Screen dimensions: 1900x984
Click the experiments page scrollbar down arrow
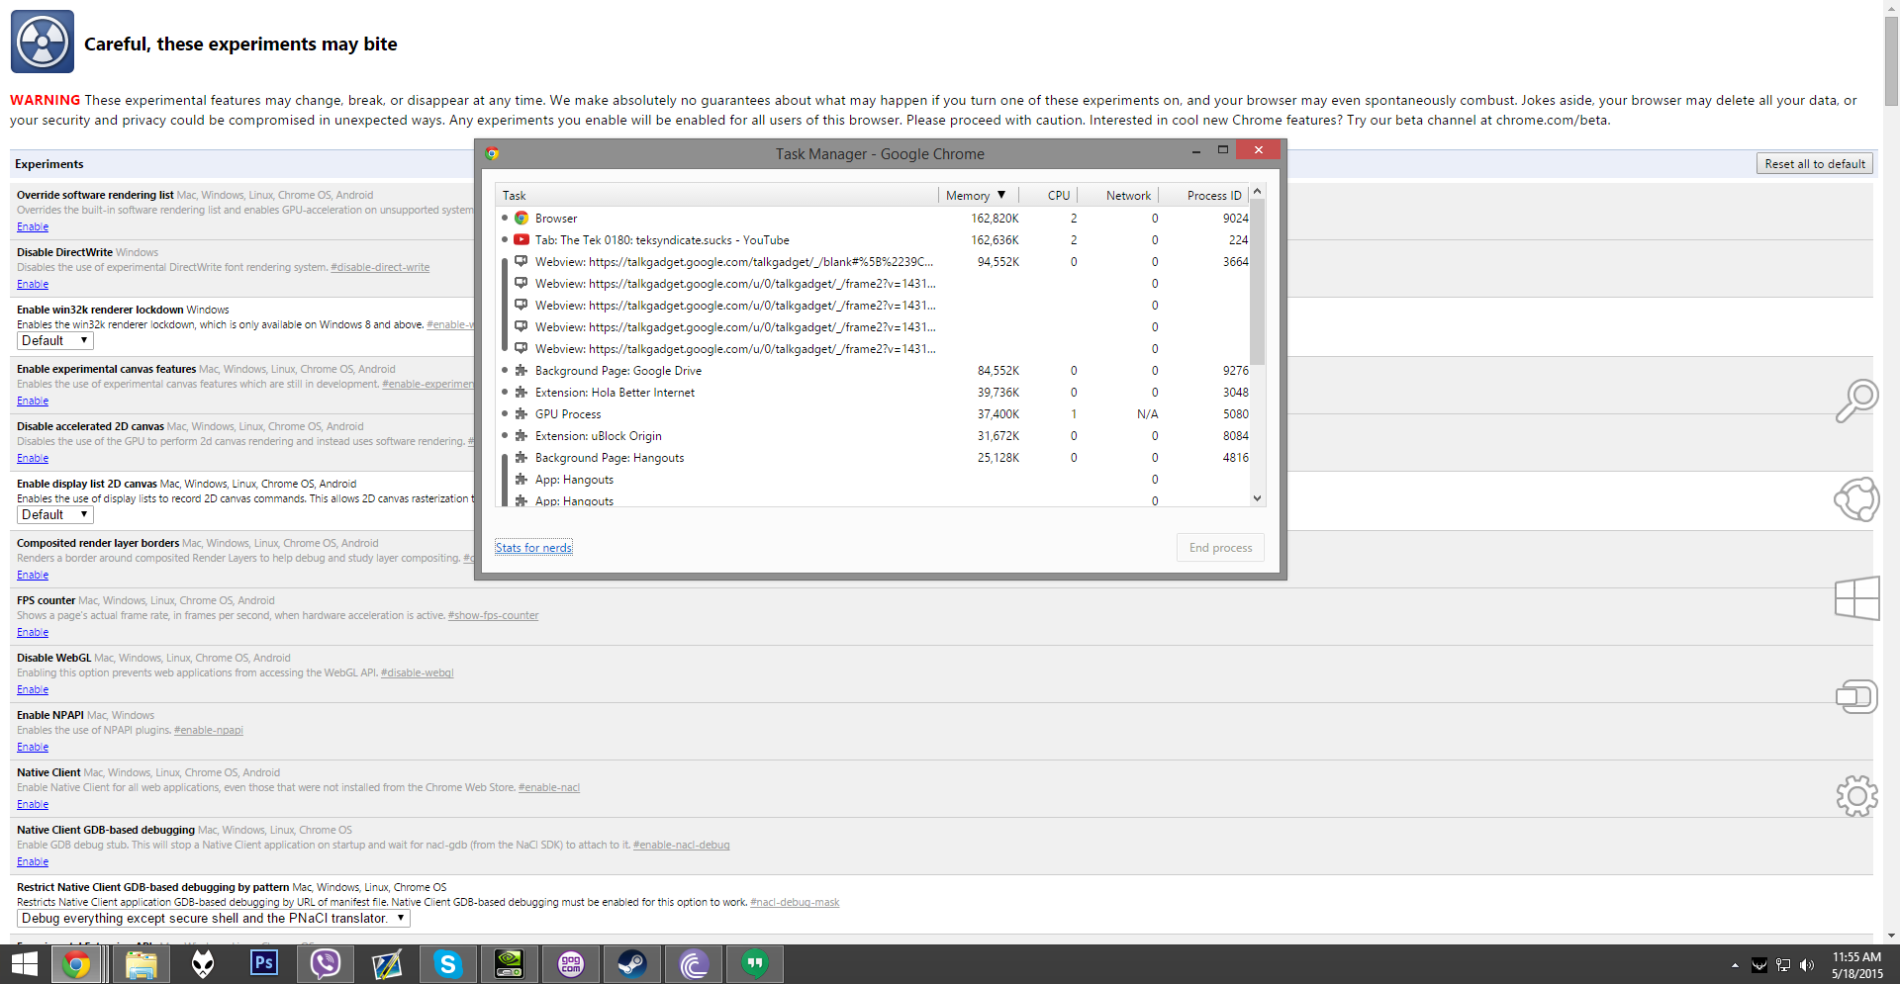(1891, 936)
